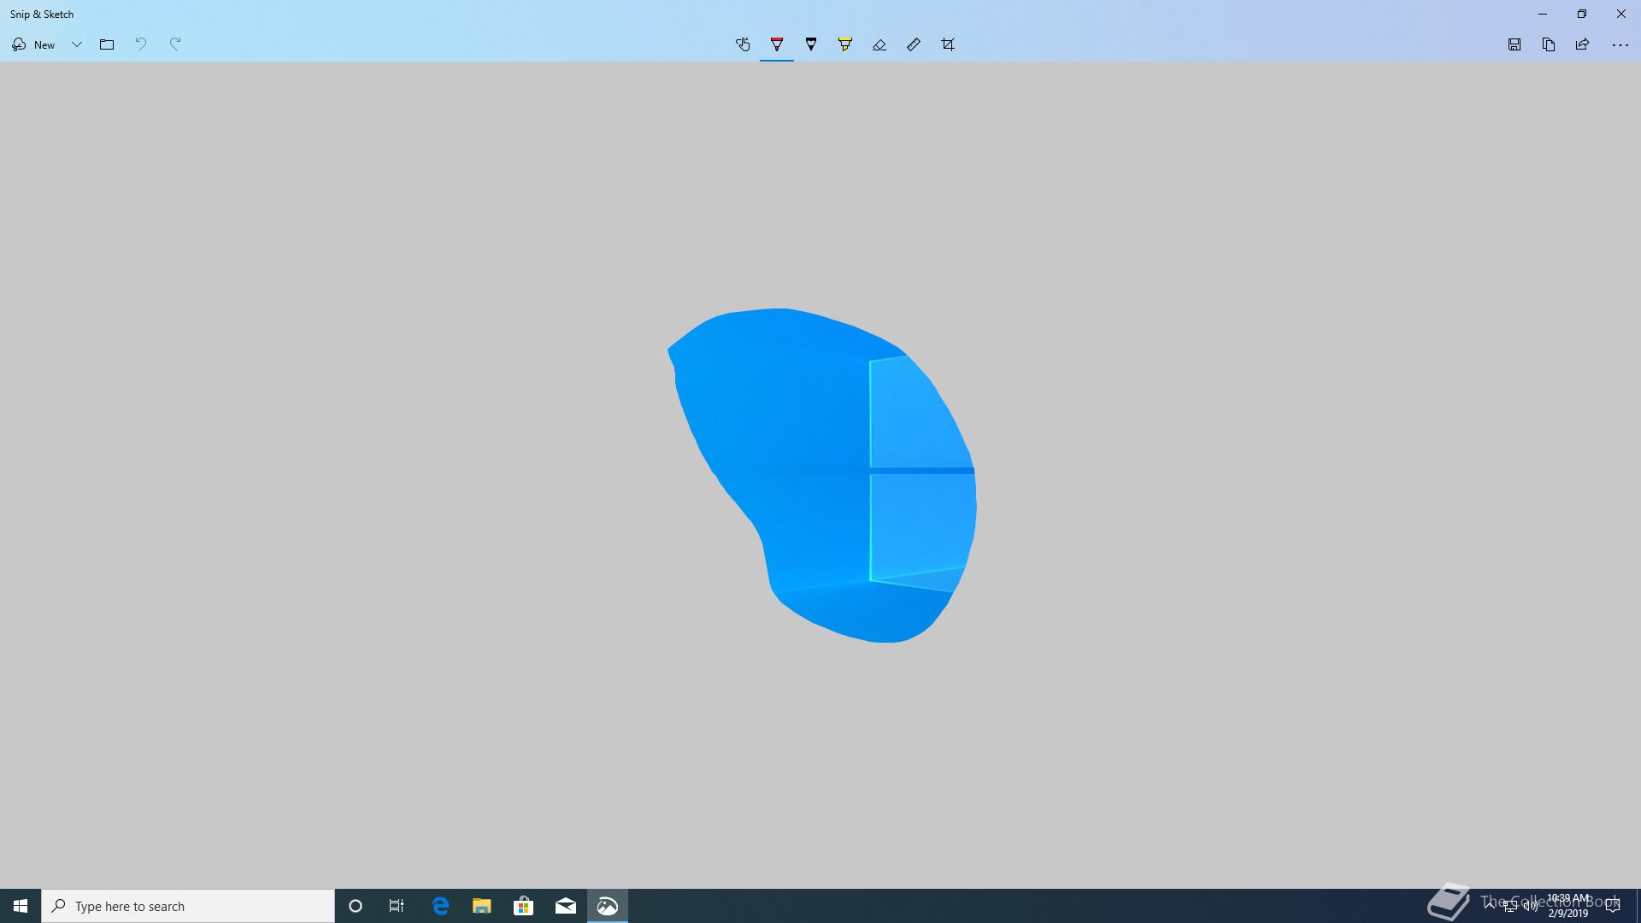Viewport: 1641px width, 923px height.
Task: Copy the snip to clipboard
Action: 1549,44
